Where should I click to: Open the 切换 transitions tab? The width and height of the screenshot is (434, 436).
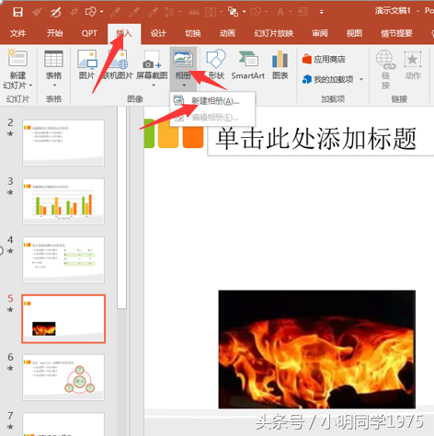point(193,33)
